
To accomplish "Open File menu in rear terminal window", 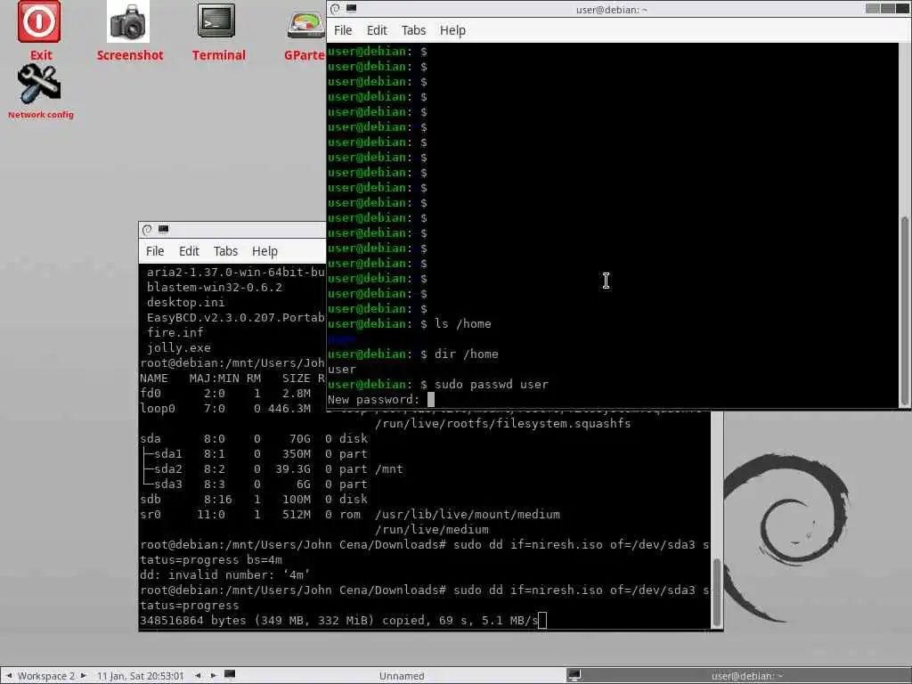I will [155, 251].
